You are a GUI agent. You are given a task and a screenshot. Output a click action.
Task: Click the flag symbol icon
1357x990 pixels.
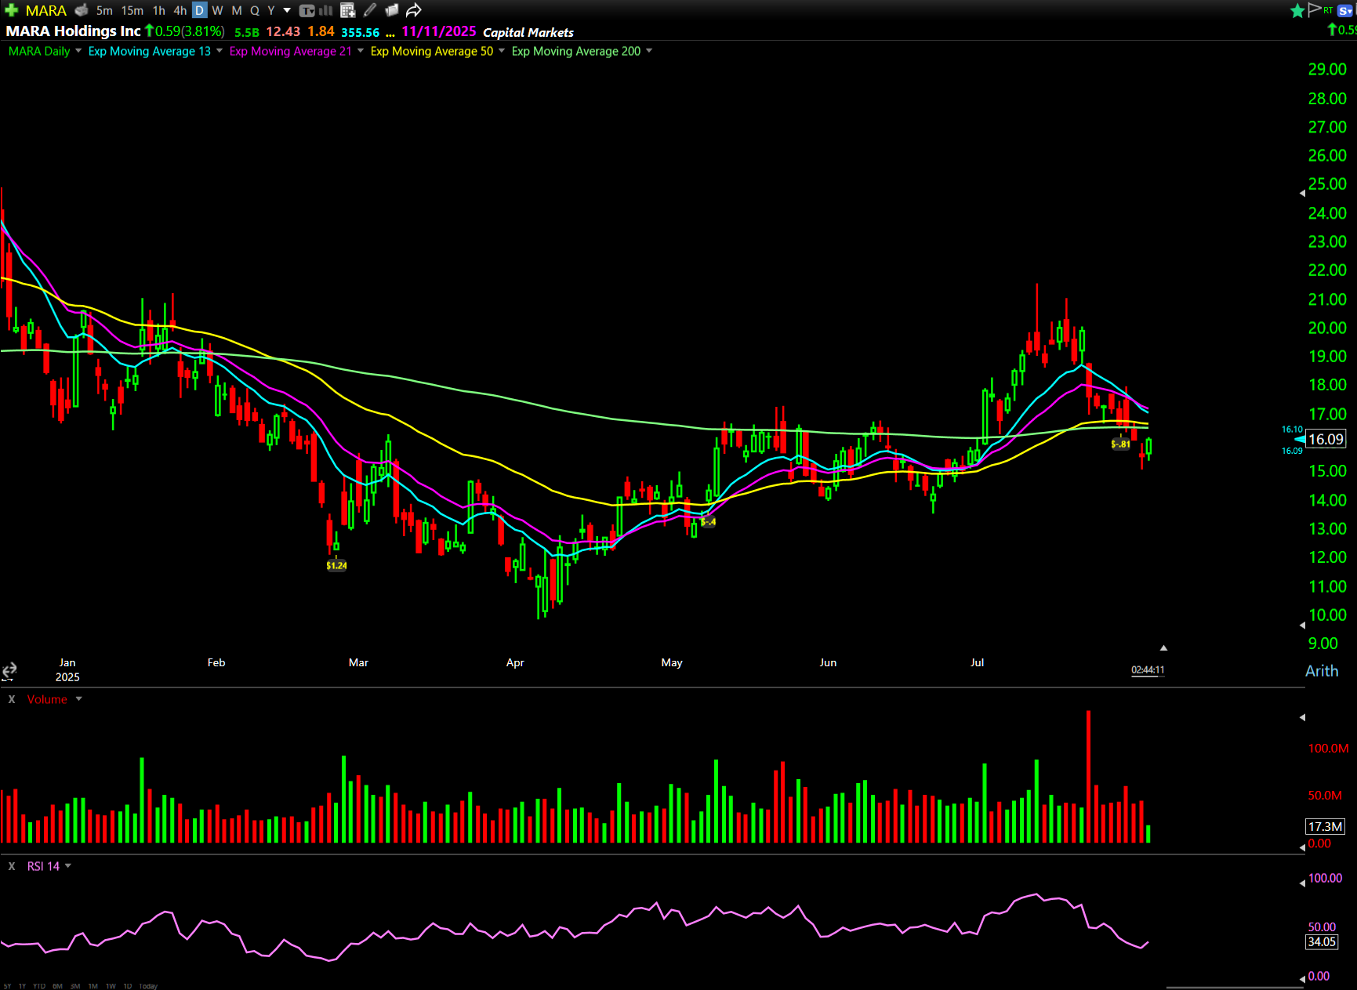click(x=1315, y=9)
